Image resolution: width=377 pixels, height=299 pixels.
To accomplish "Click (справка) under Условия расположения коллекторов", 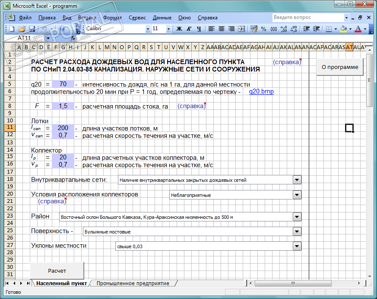I will point(52,201).
